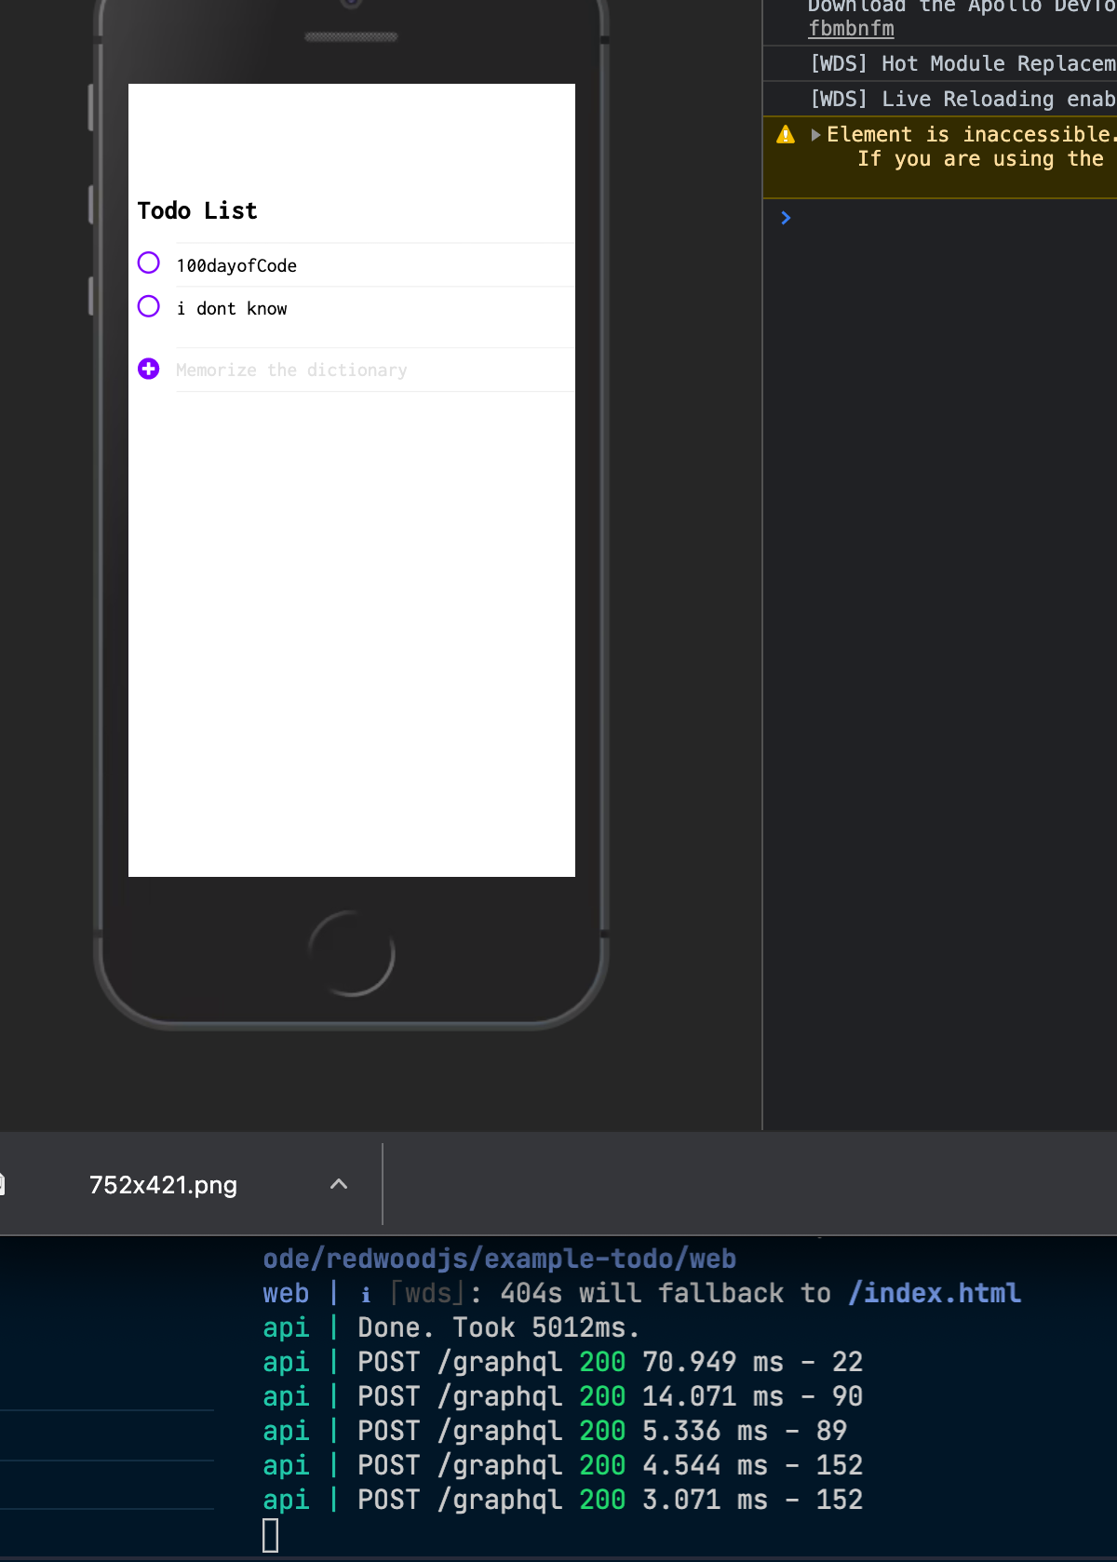The width and height of the screenshot is (1117, 1562).
Task: Expand the Element is inaccessible warning
Action: tap(815, 135)
